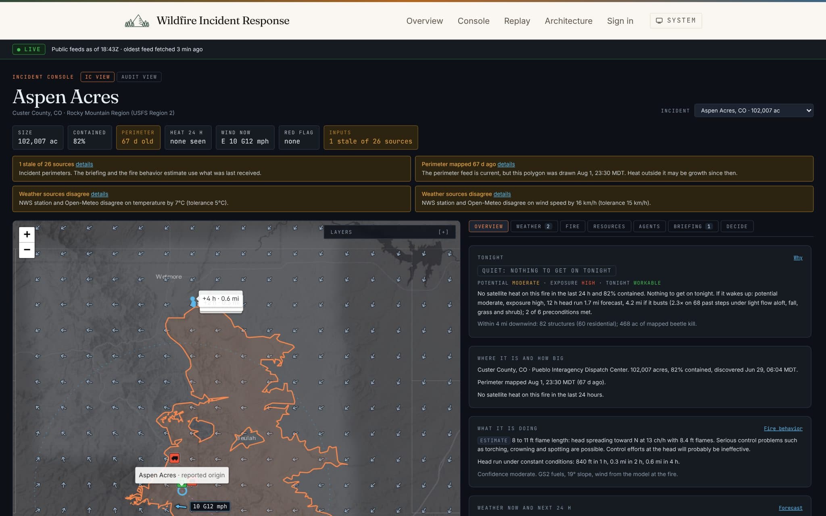Click the PERIMETER 67 d old card

pos(138,137)
